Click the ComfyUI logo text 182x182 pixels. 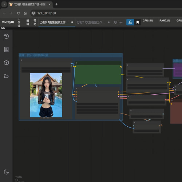8,22
